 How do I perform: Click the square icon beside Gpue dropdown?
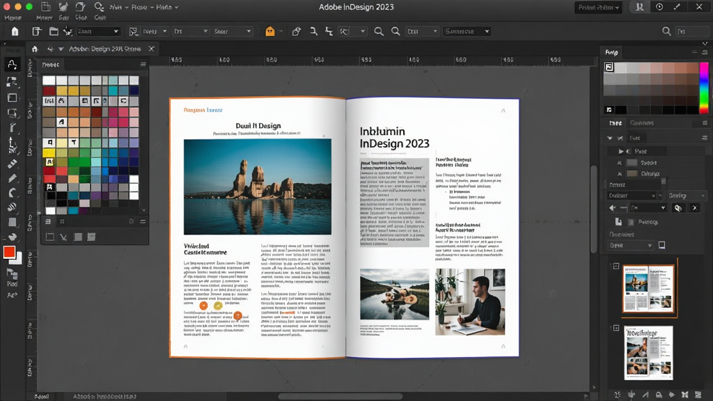tap(661, 245)
